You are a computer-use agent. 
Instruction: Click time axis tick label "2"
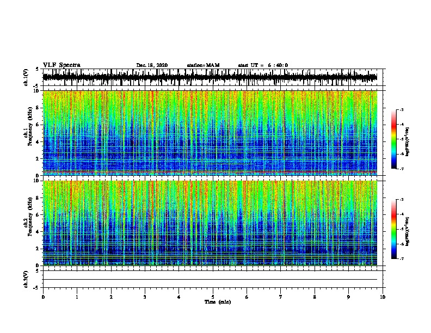(x=111, y=297)
